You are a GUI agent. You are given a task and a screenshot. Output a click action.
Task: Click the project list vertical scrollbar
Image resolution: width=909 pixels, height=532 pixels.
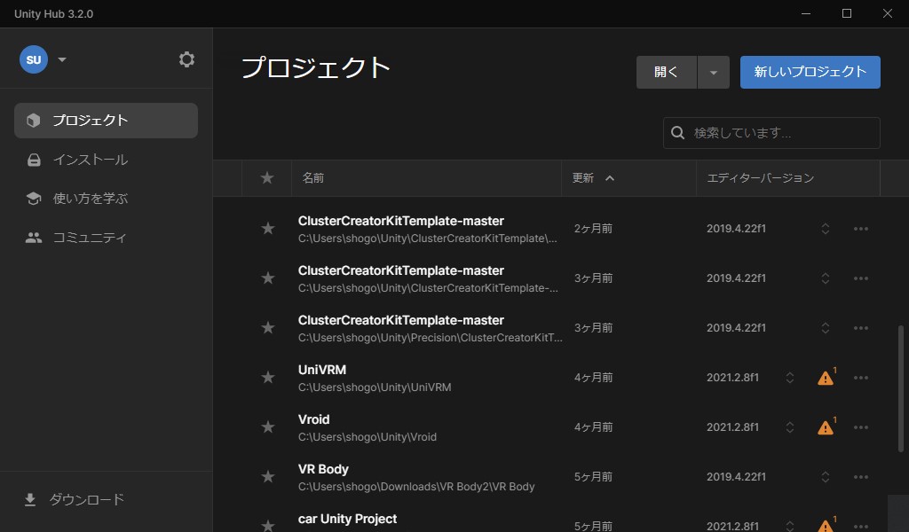point(902,390)
